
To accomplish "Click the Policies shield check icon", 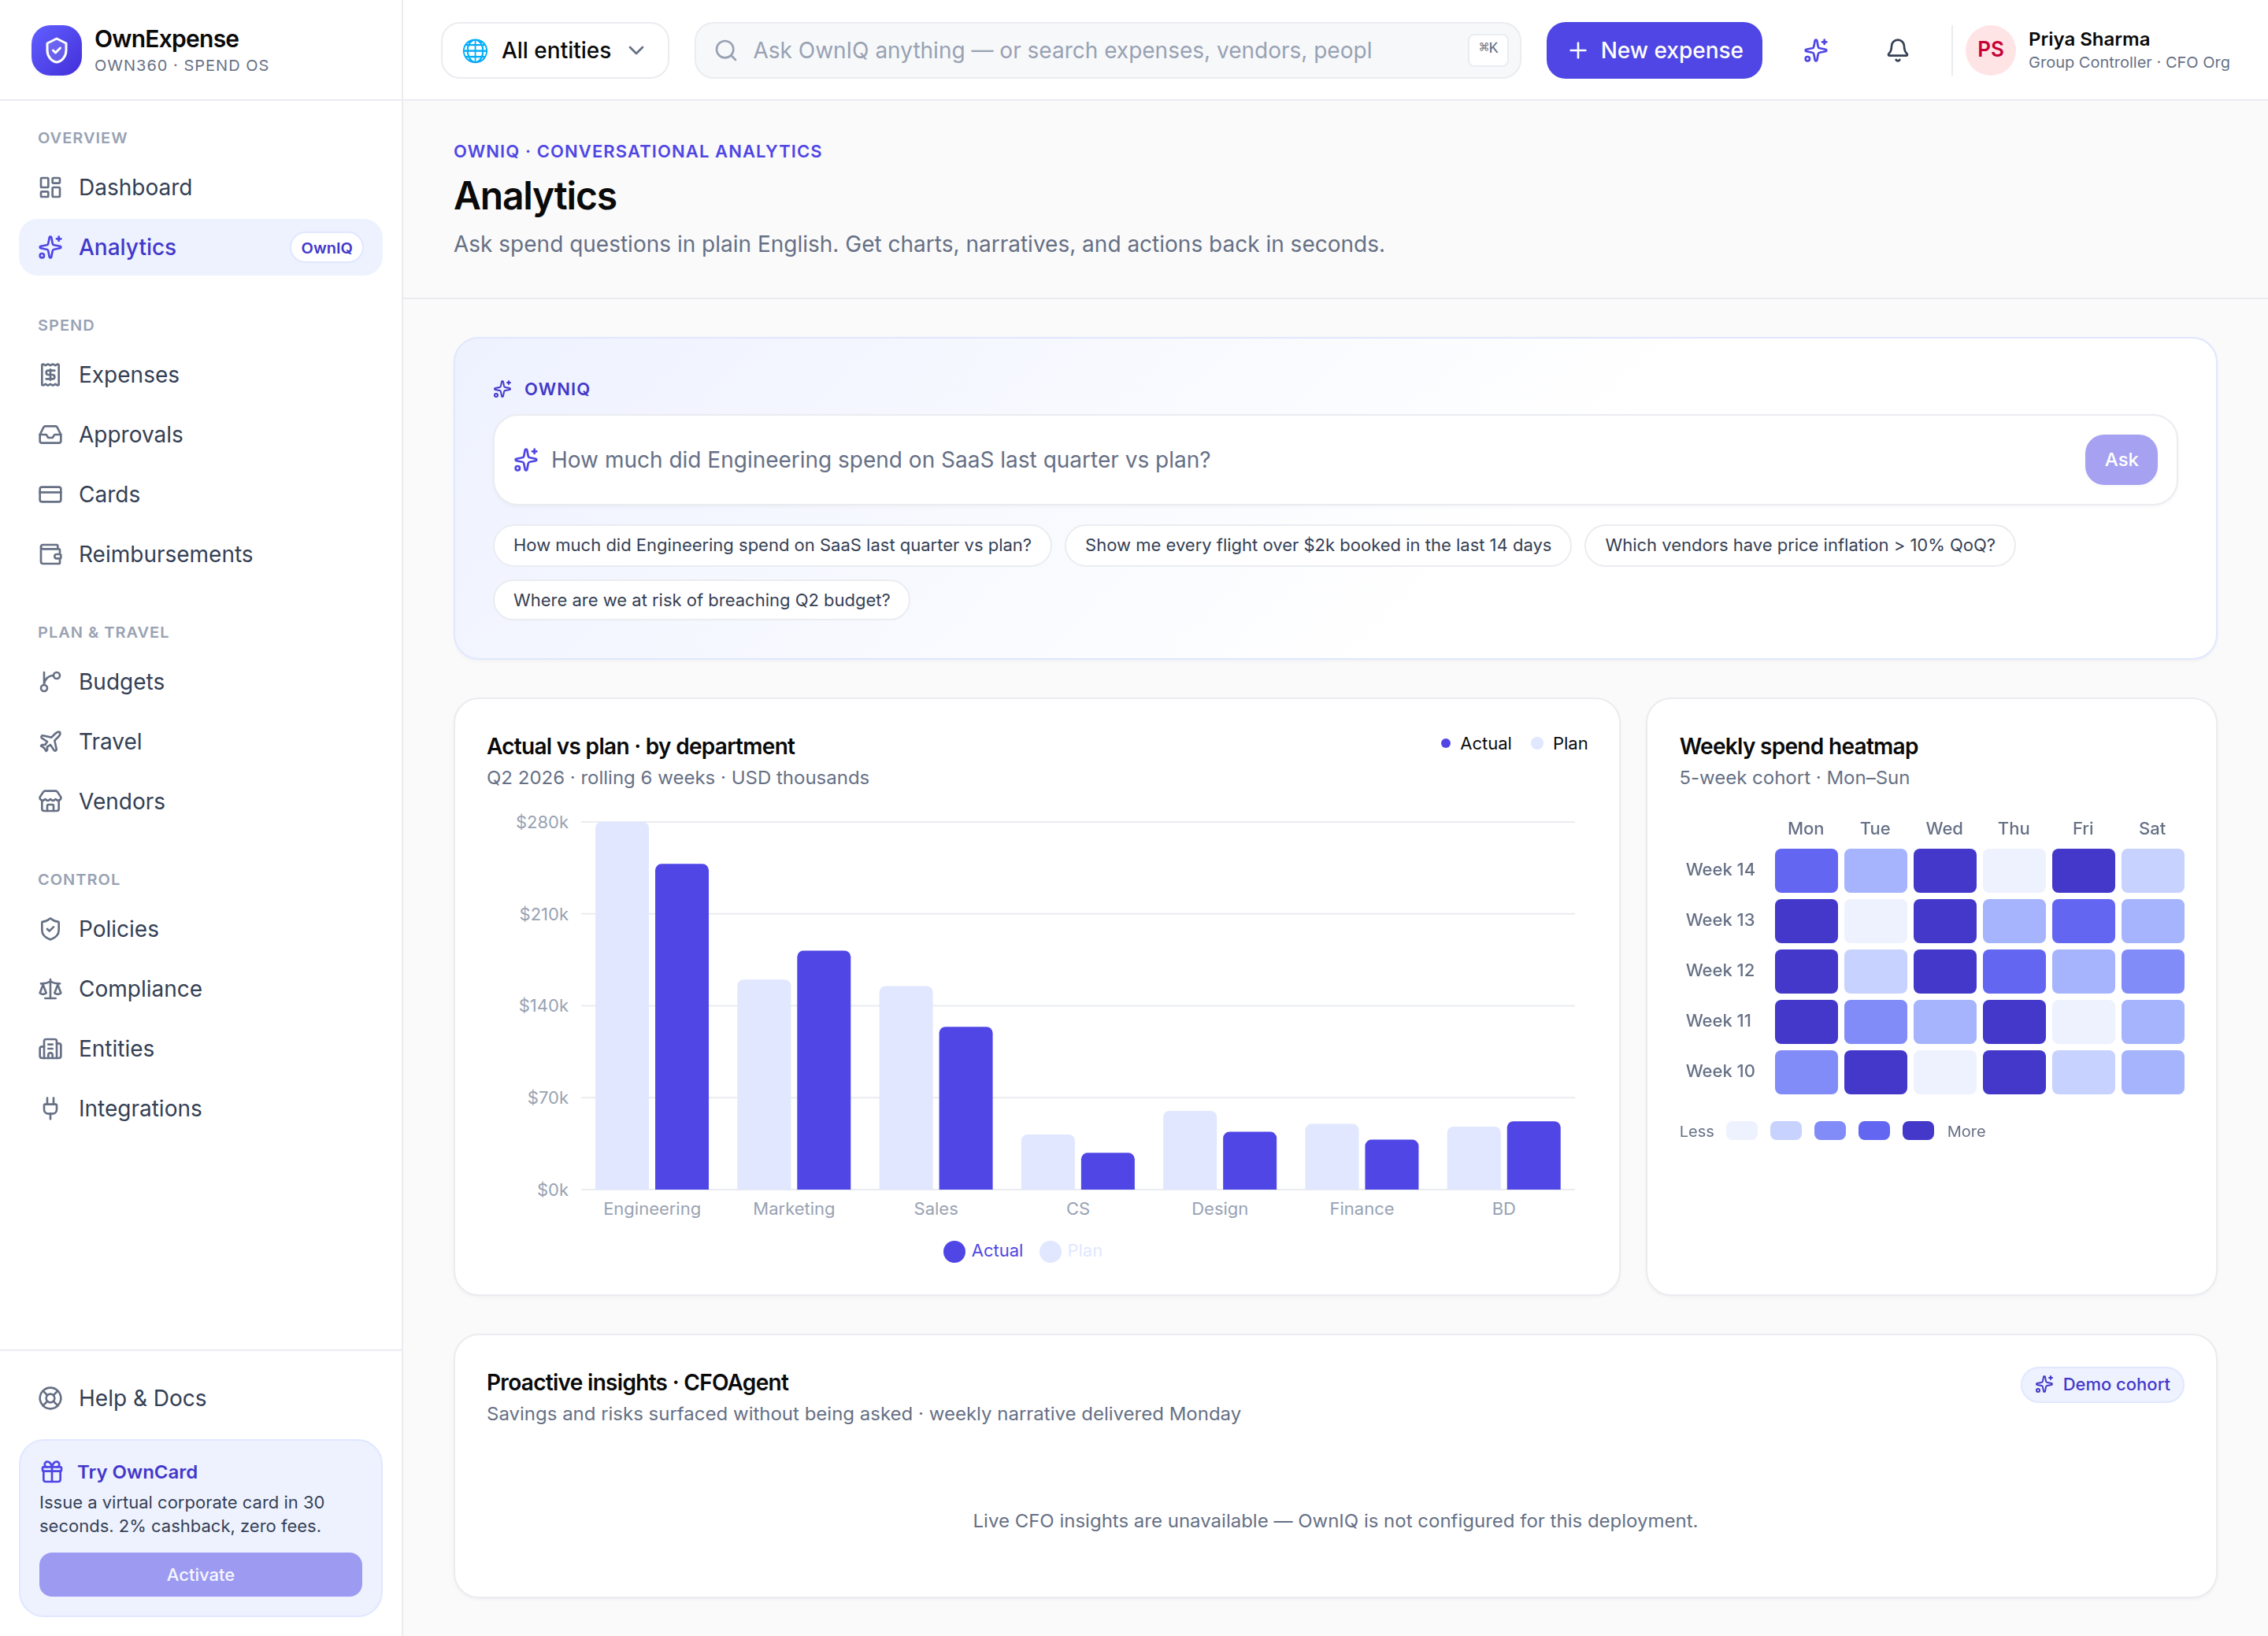I will pyautogui.click(x=50, y=929).
